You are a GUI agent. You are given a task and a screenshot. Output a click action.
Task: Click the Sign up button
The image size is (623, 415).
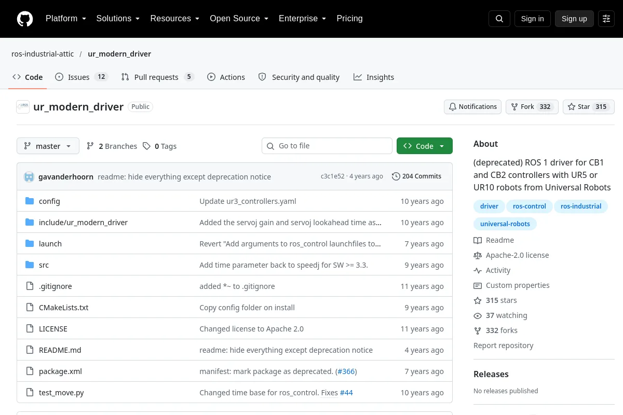[574, 19]
